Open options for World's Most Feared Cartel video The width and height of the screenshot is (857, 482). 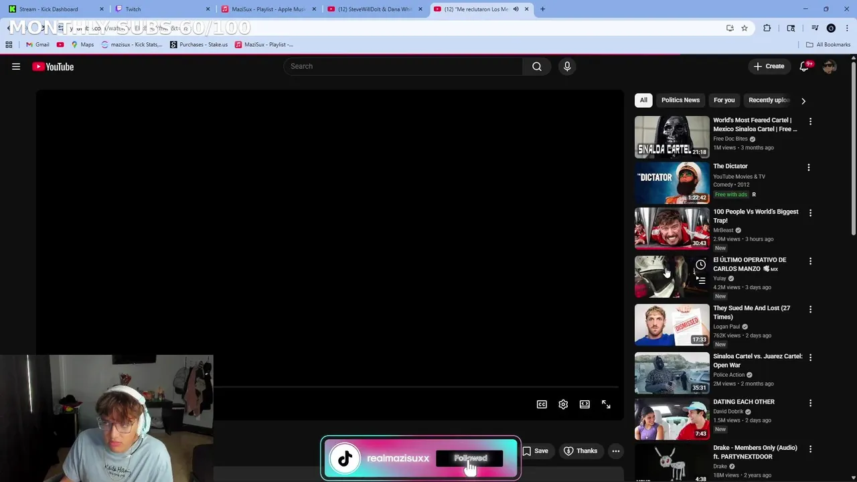tap(810, 122)
